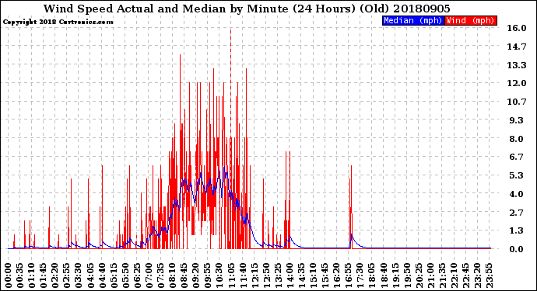Click the 08:45 time axis label
Viewport: 537px width, 291px height.
tap(184, 275)
